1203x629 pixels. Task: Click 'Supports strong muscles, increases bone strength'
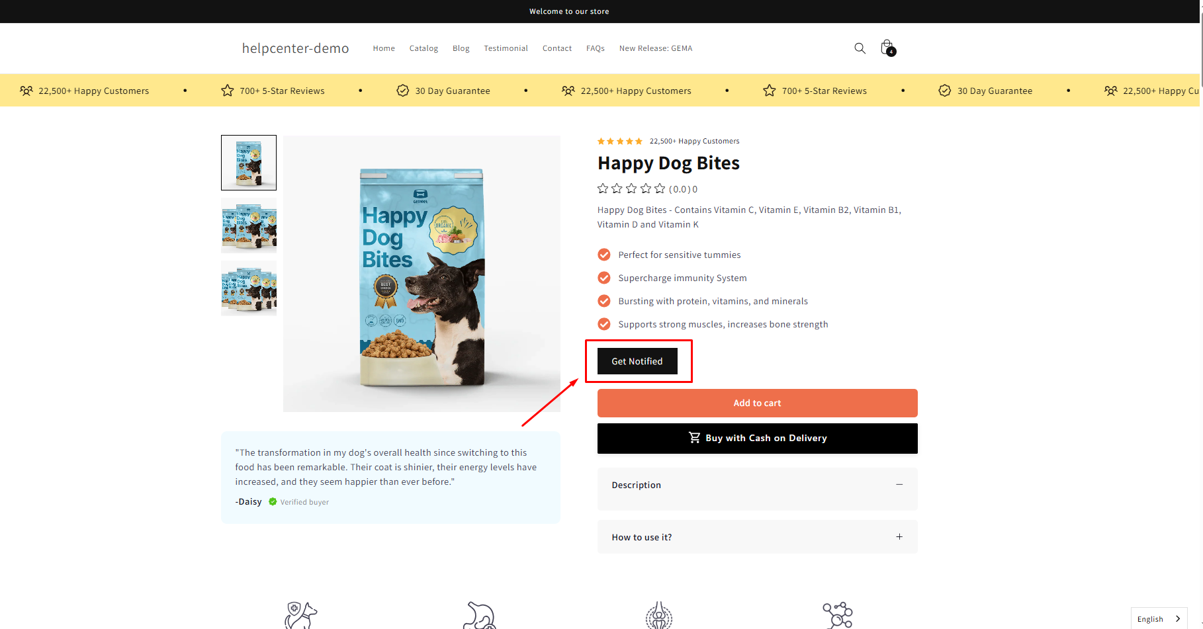click(x=723, y=324)
